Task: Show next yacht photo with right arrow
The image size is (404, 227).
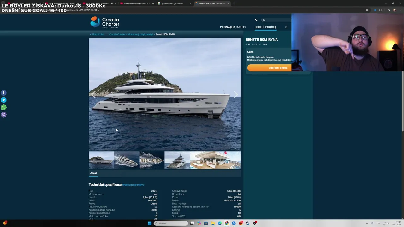Action: click(235, 95)
